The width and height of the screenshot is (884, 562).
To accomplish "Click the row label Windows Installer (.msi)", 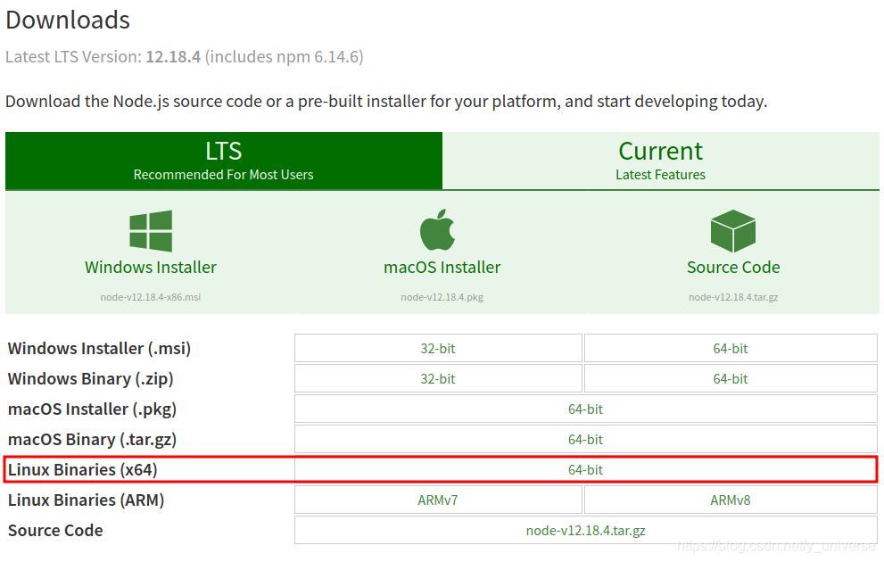I will 99,349.
